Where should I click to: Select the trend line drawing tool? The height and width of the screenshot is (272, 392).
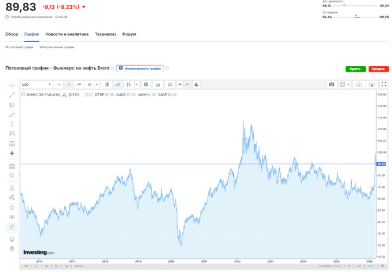[x=12, y=95]
